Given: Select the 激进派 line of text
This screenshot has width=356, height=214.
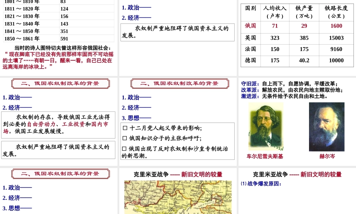Looking at the screenshot, I should point(284,96).
